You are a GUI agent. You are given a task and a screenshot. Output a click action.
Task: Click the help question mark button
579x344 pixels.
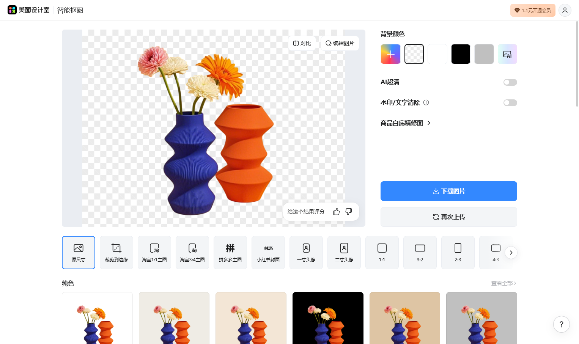[562, 324]
